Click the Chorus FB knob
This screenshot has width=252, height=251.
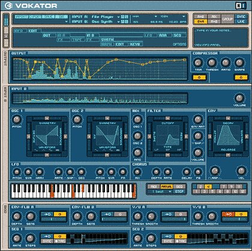tap(198, 172)
